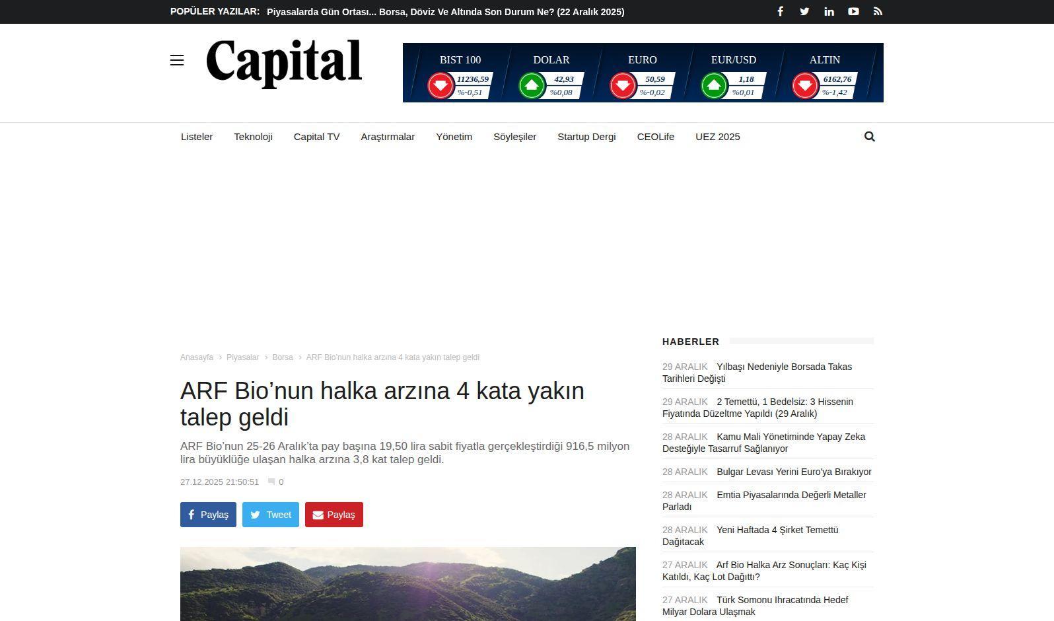Click the Capital logo

pos(284,63)
